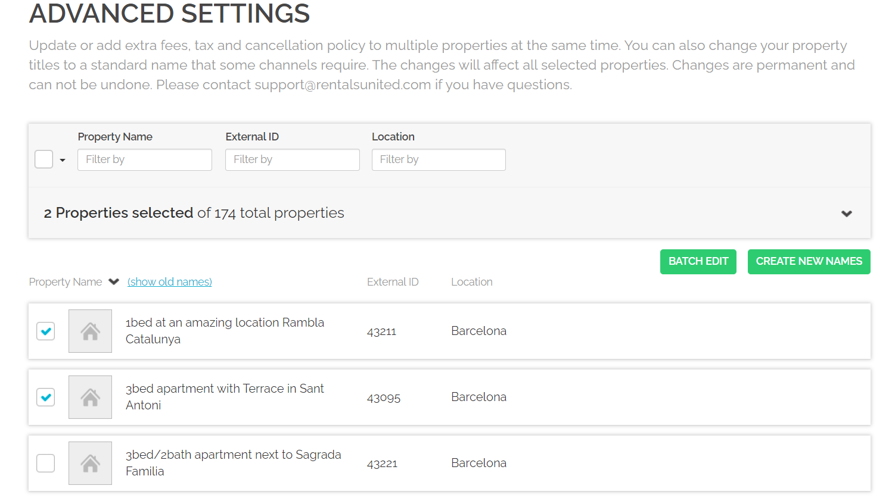Click the Location column header
The image size is (895, 501).
click(471, 282)
